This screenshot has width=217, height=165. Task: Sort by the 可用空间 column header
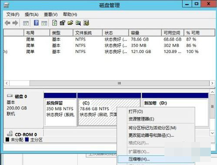pos(173,33)
